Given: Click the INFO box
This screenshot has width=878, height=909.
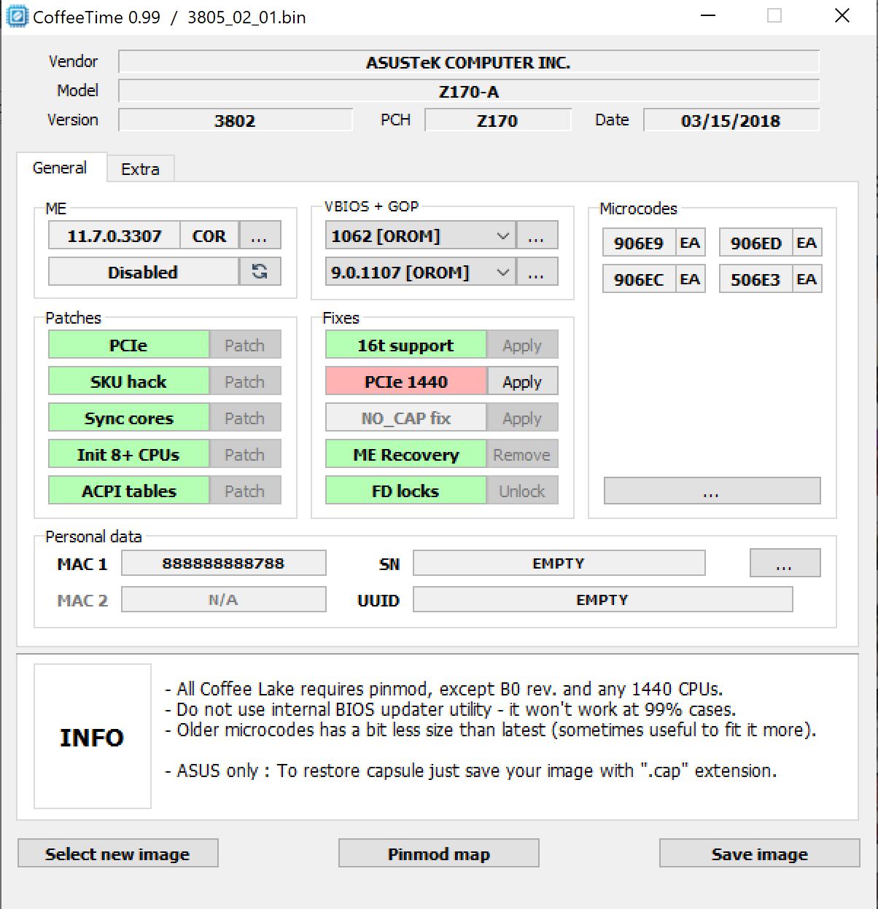Looking at the screenshot, I should [x=92, y=736].
